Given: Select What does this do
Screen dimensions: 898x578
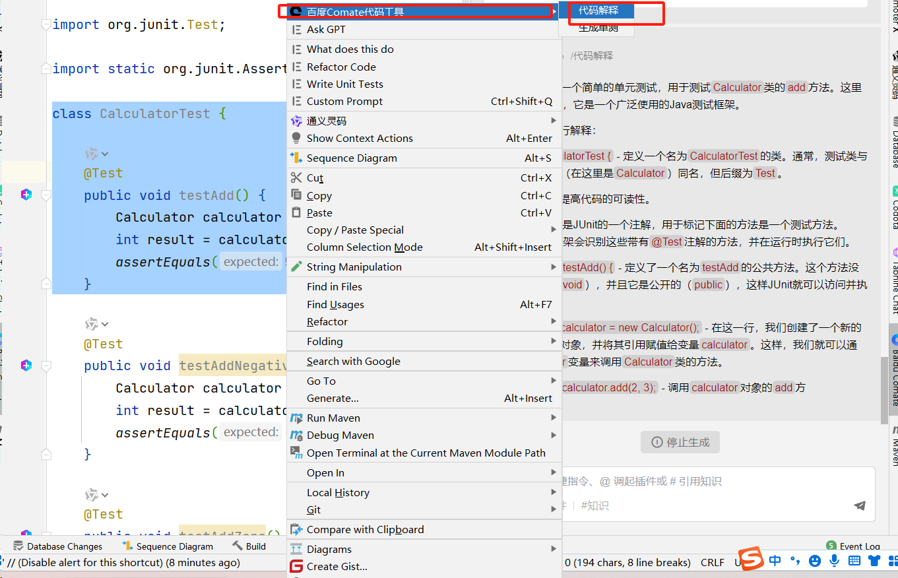Looking at the screenshot, I should tap(424, 49).
